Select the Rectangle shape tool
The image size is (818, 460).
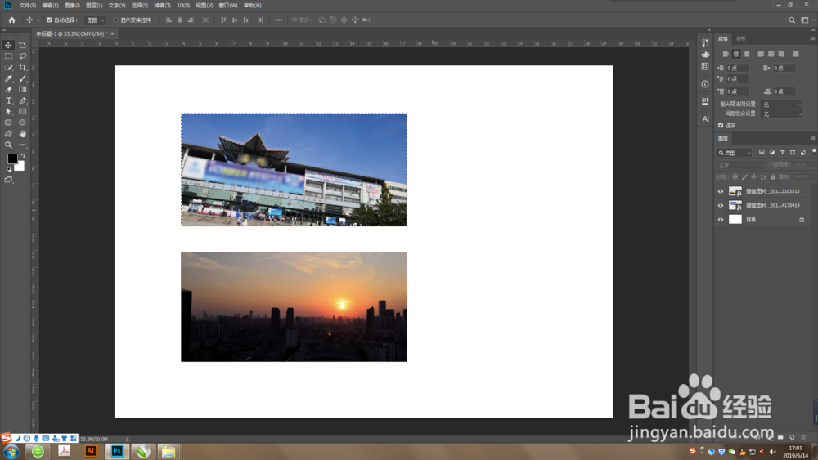pyautogui.click(x=22, y=111)
